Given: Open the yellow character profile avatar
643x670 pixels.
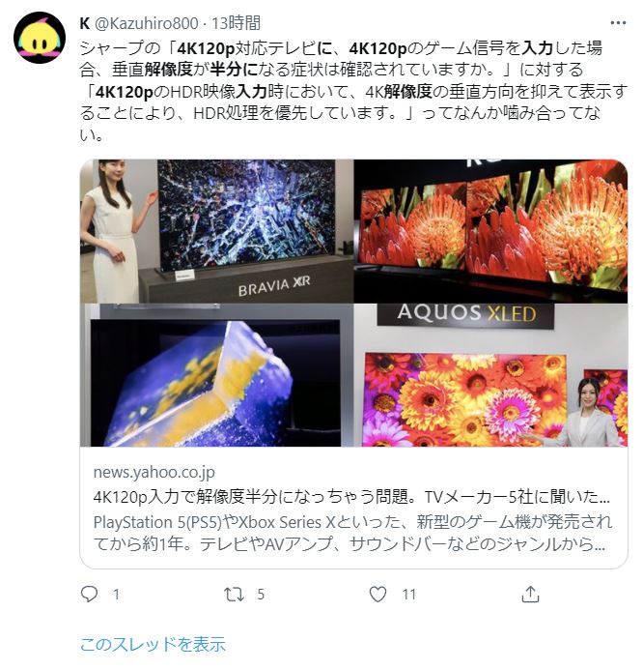Looking at the screenshot, I should point(40,38).
